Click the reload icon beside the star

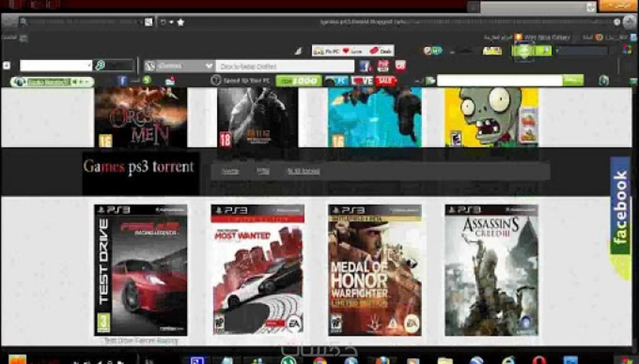pyautogui.click(x=163, y=22)
